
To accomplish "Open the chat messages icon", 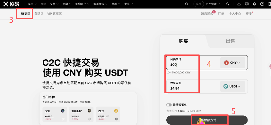I will point(247,4).
